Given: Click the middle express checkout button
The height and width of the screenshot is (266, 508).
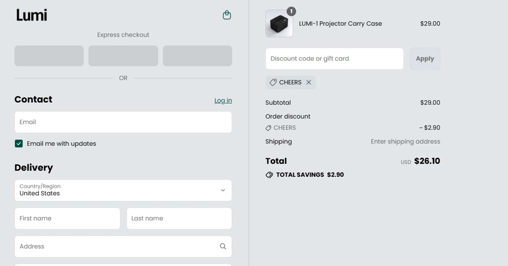Looking at the screenshot, I should coord(123,56).
